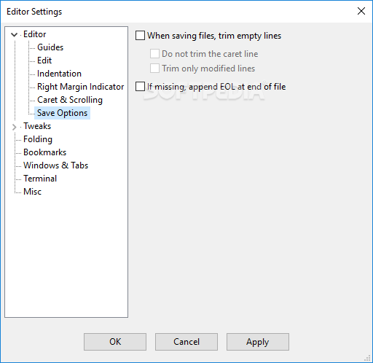Open Right Margin Indicator settings
Image resolution: width=373 pixels, height=363 pixels.
[x=81, y=87]
